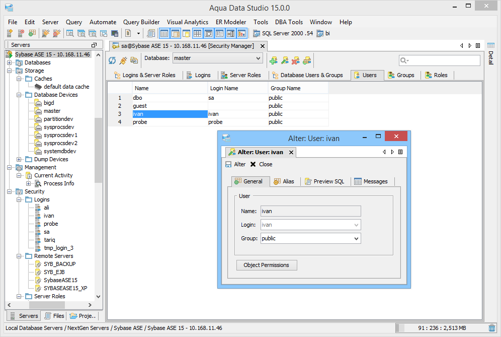Click the script scroll icon in the top toolbar
Image resolution: width=501 pixels, height=337 pixels.
coord(151,33)
